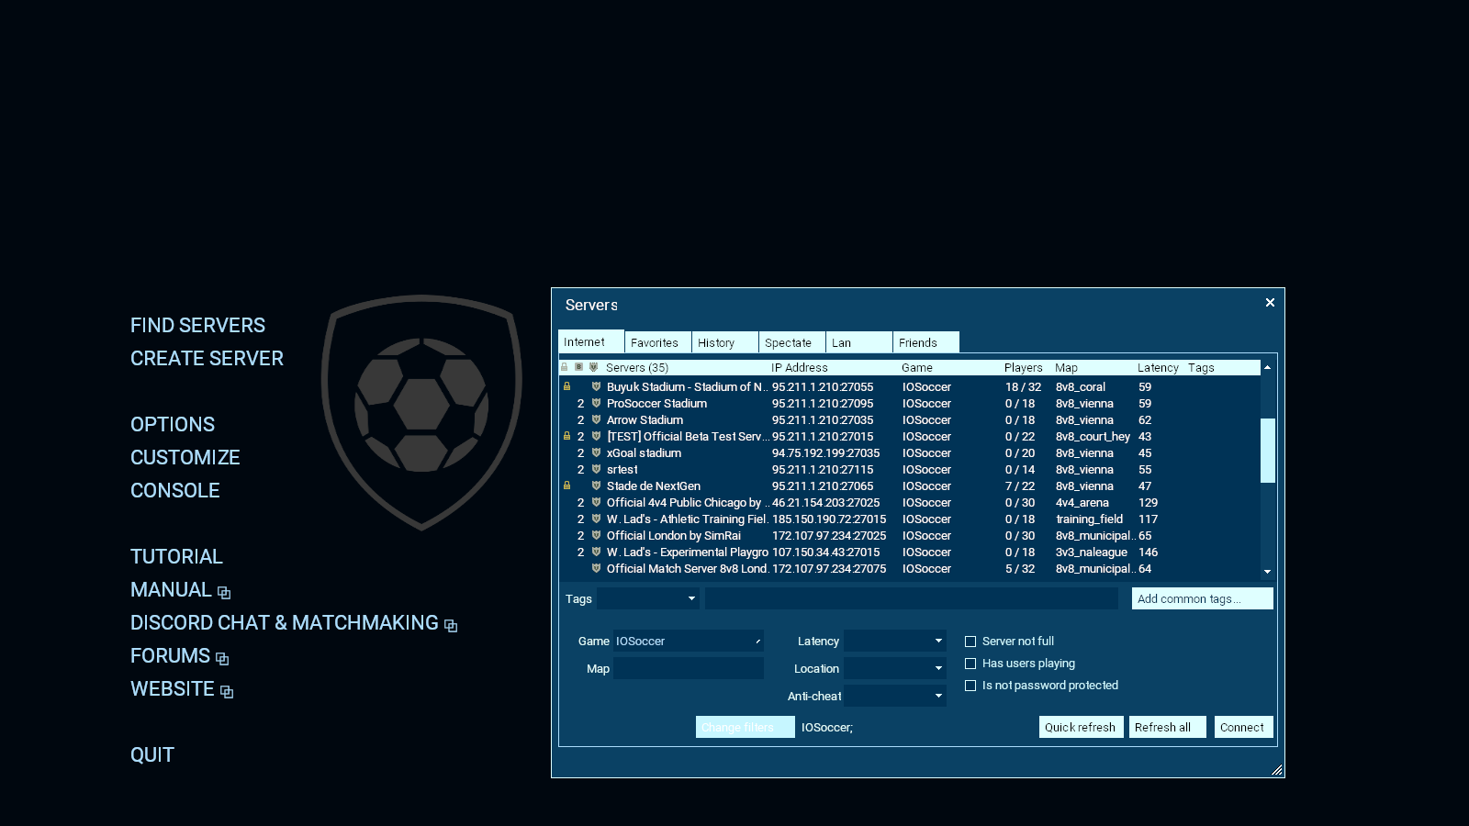Switch to the Internet tab
The height and width of the screenshot is (826, 1469).
(x=591, y=341)
